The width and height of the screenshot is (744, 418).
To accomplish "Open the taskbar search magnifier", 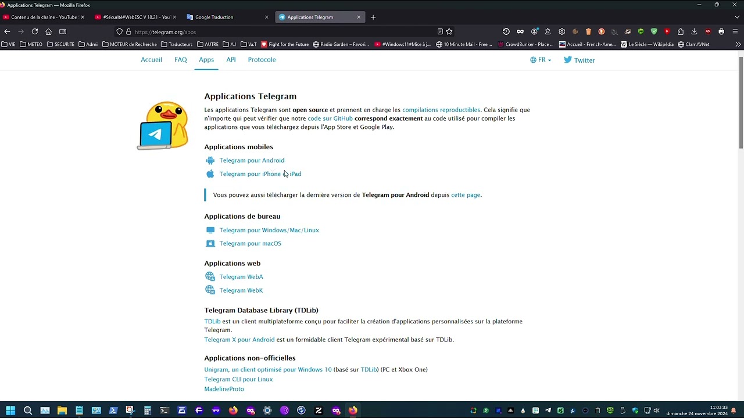I will coord(27,410).
